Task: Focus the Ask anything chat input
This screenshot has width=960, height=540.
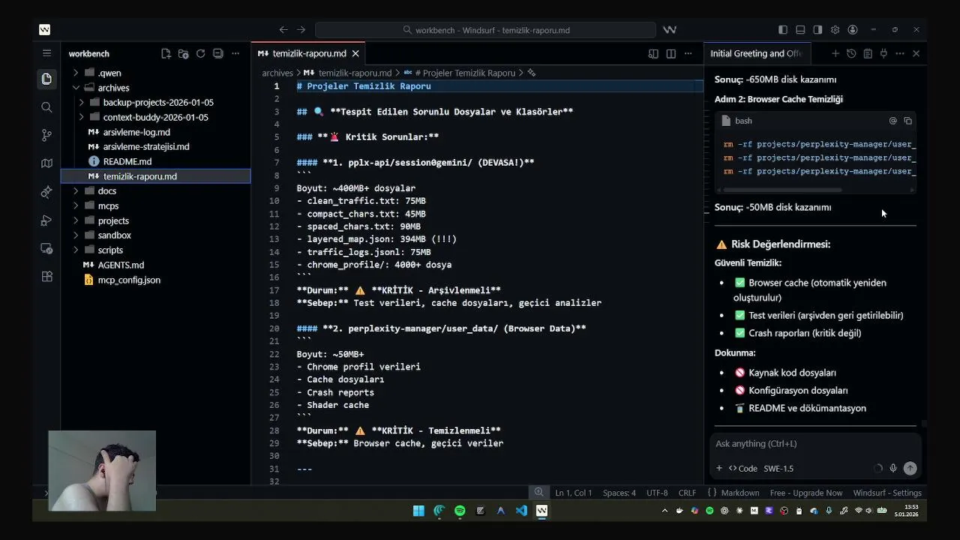Action: [815, 443]
